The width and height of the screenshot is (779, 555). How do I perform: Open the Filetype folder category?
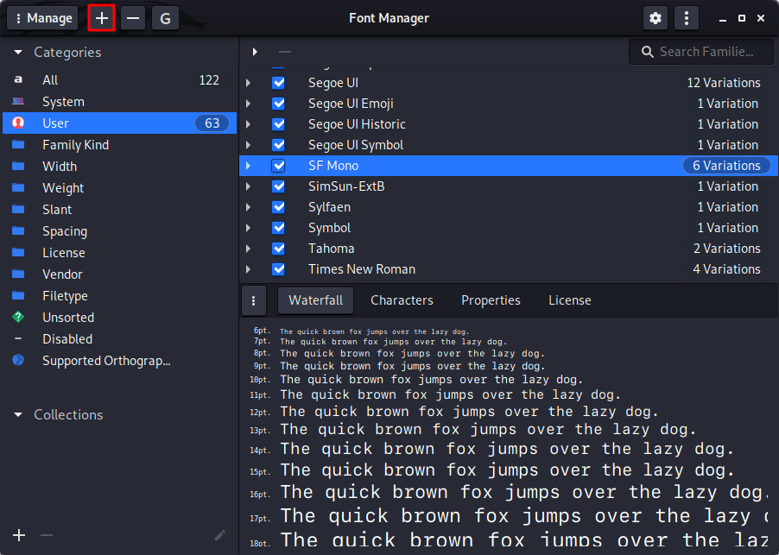(119, 296)
